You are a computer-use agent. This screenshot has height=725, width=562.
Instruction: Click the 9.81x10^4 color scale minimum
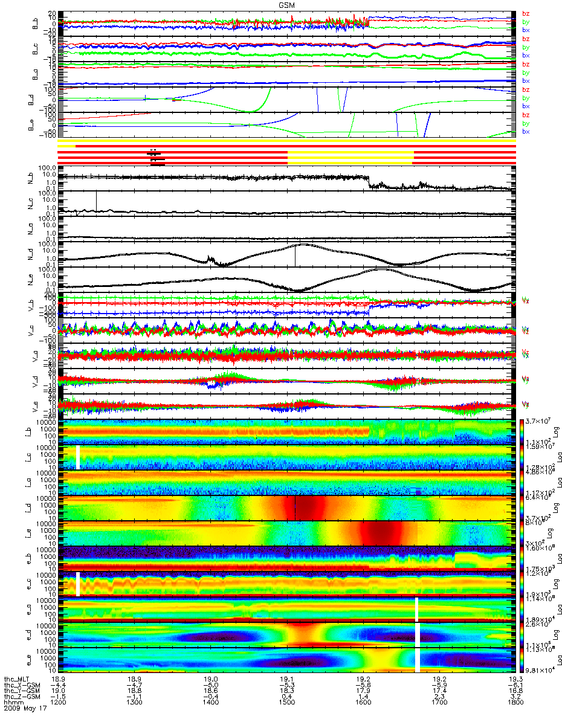coord(541,671)
